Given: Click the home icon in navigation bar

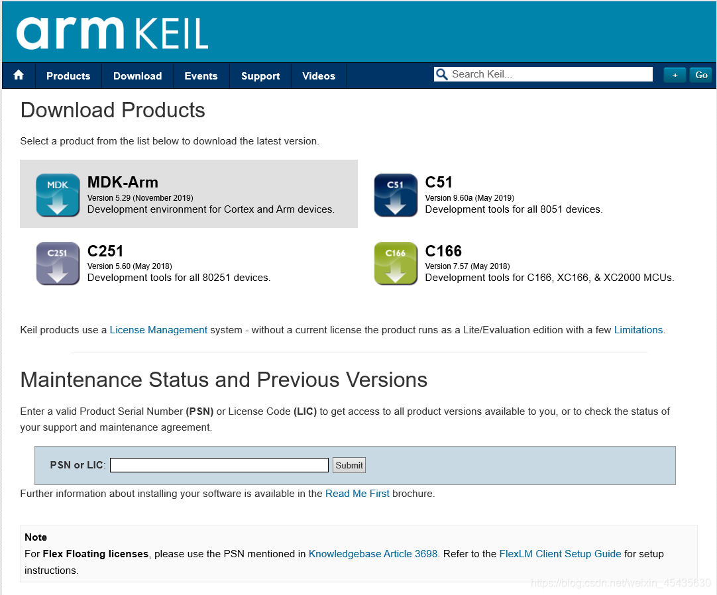Looking at the screenshot, I should (19, 75).
